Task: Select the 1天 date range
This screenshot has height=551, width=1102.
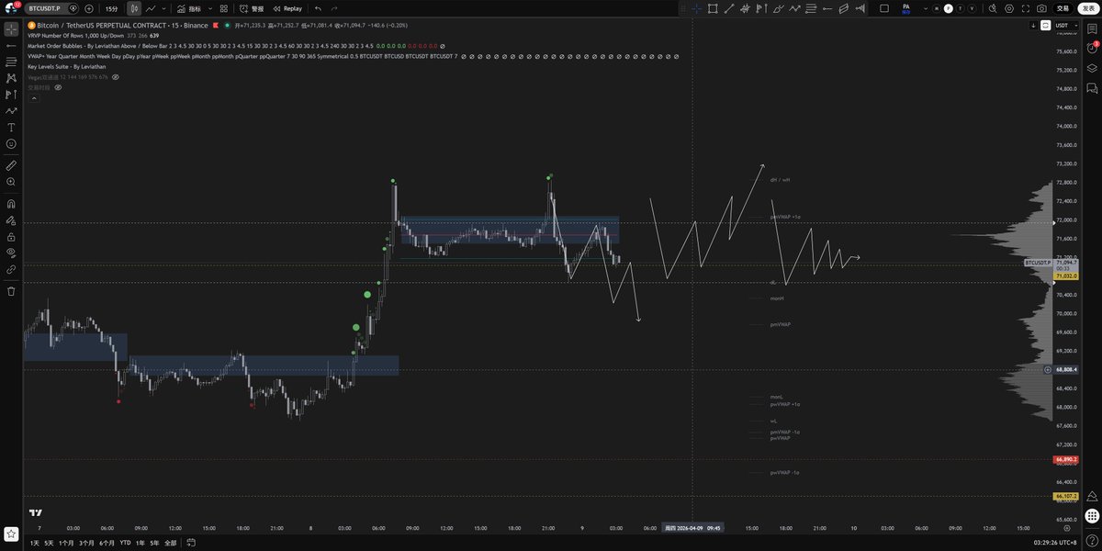Action: [x=35, y=543]
